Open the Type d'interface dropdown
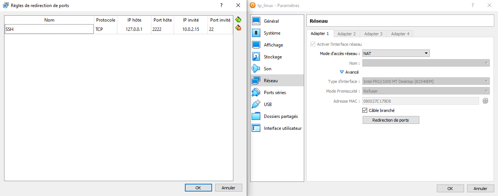This screenshot has height=196, width=498. tap(426, 81)
